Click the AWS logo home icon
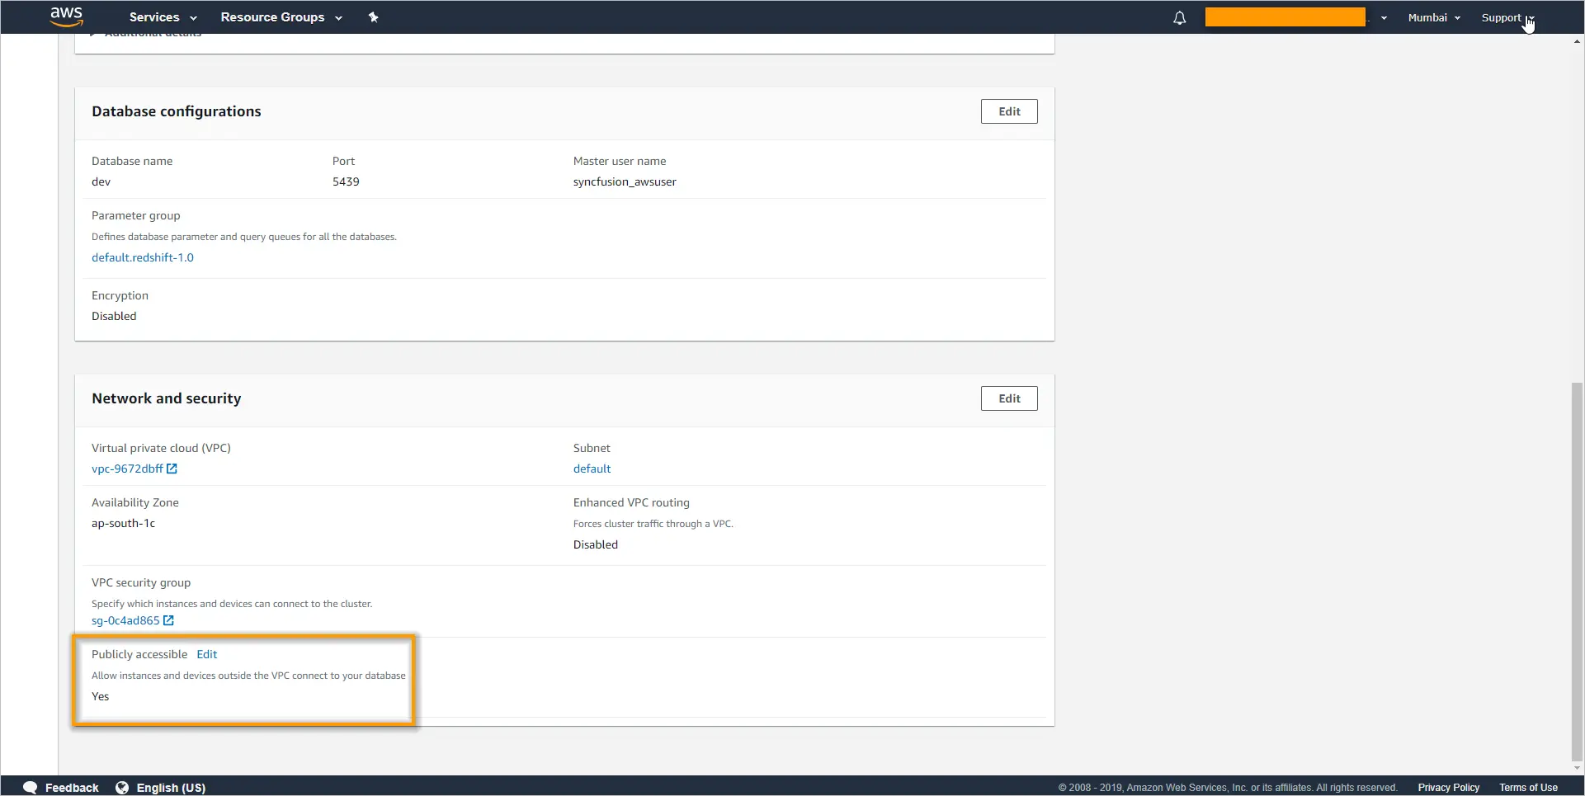 [66, 16]
